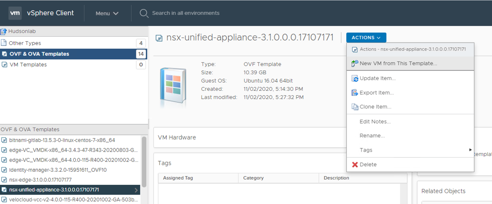Expand the selected nsx-unified-appliance row chevron
The height and width of the screenshot is (204, 492).
136,190
